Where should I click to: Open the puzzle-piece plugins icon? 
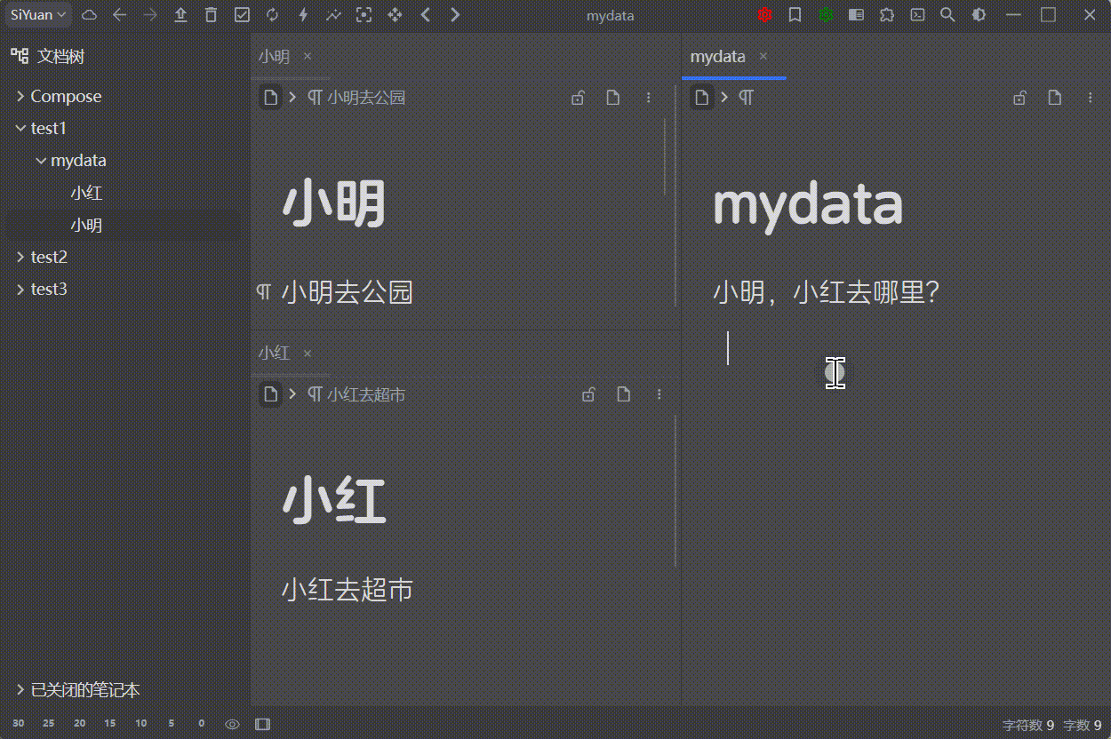tap(887, 15)
